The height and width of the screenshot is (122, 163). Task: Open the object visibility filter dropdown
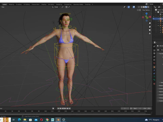click(125, 7)
